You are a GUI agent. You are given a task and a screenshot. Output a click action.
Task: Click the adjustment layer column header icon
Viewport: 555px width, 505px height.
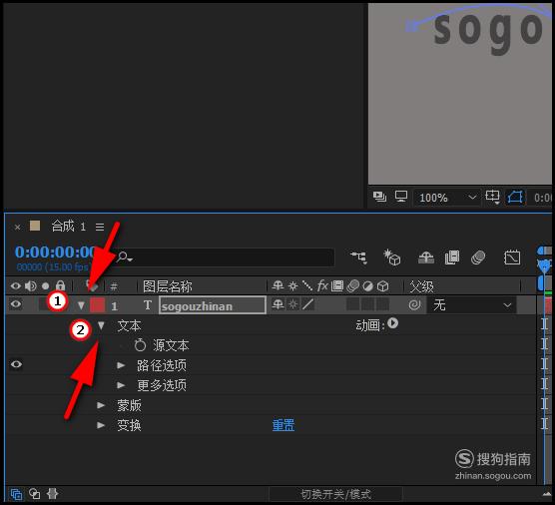coord(367,286)
